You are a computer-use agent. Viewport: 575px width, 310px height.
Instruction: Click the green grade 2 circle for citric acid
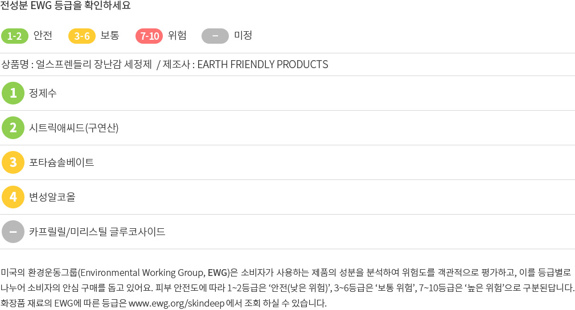13,128
